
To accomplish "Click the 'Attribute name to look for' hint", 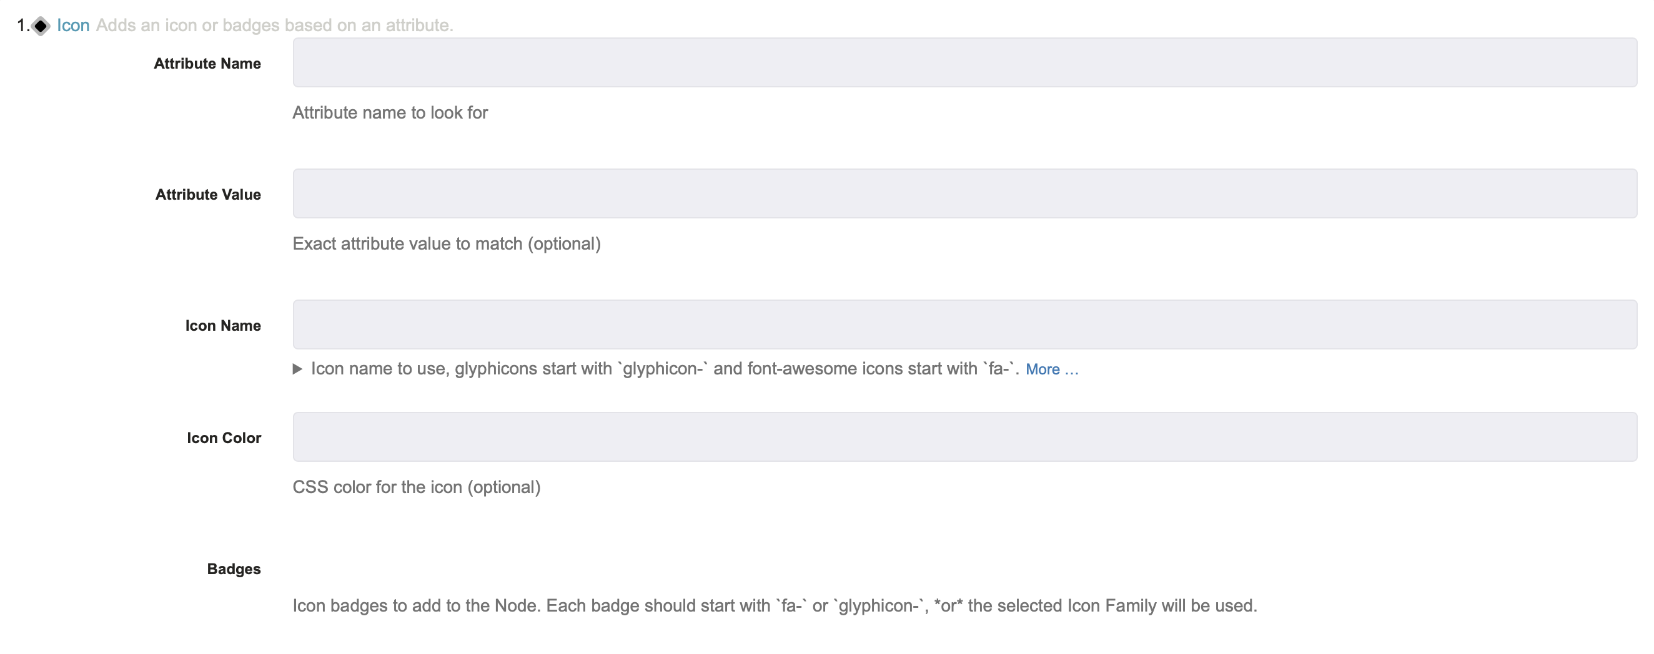I will coord(390,113).
